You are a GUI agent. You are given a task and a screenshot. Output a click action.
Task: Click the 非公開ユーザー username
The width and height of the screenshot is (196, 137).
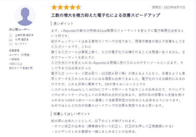(x=19, y=30)
